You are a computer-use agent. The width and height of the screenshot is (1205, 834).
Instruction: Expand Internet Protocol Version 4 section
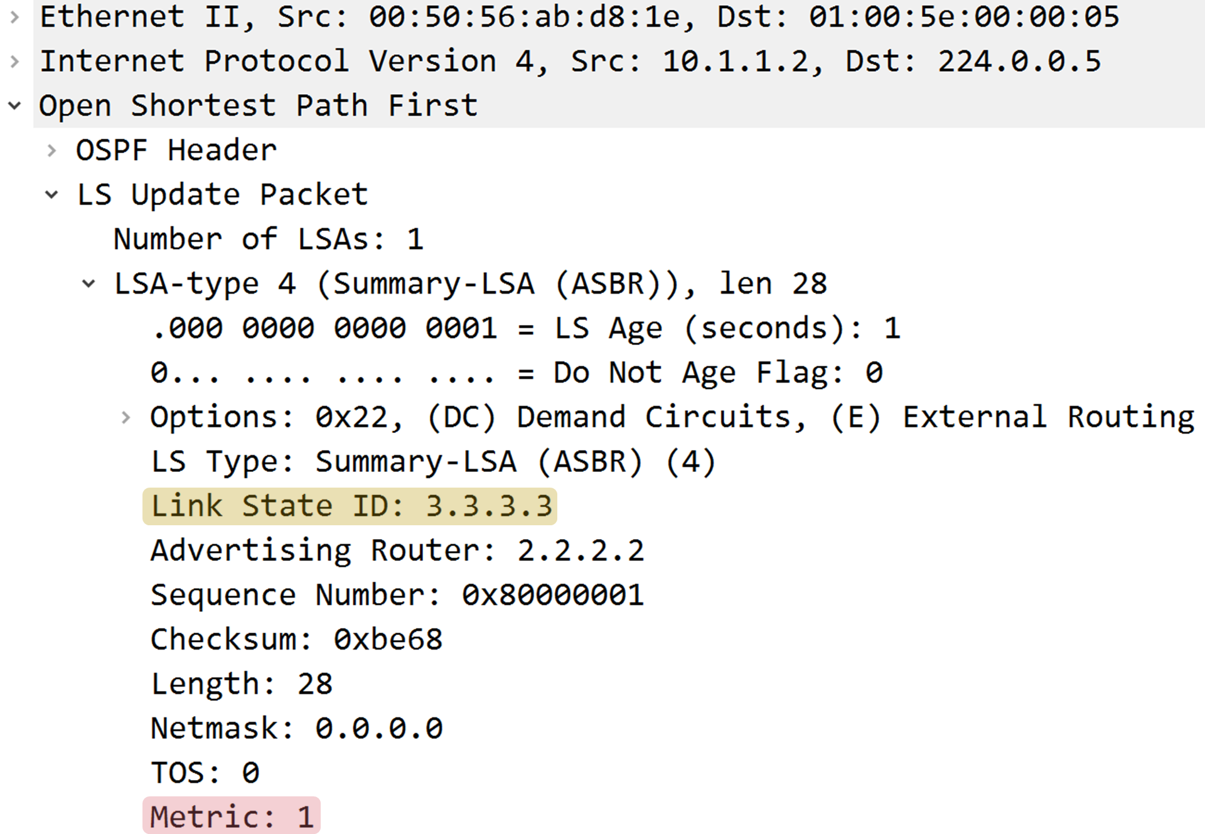tap(14, 61)
